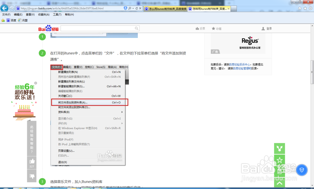Go back with the browser Back arrow
Screen dimensions: 314x189
pyautogui.click(x=4, y=8)
